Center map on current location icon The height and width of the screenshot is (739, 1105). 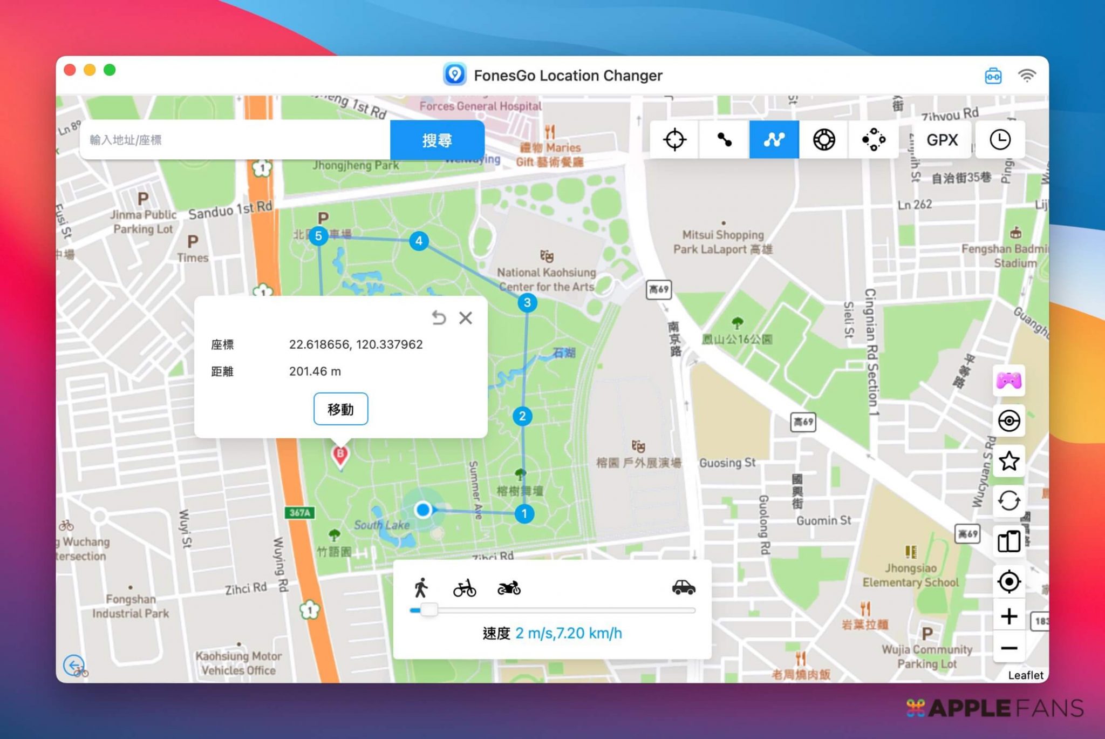[1008, 581]
